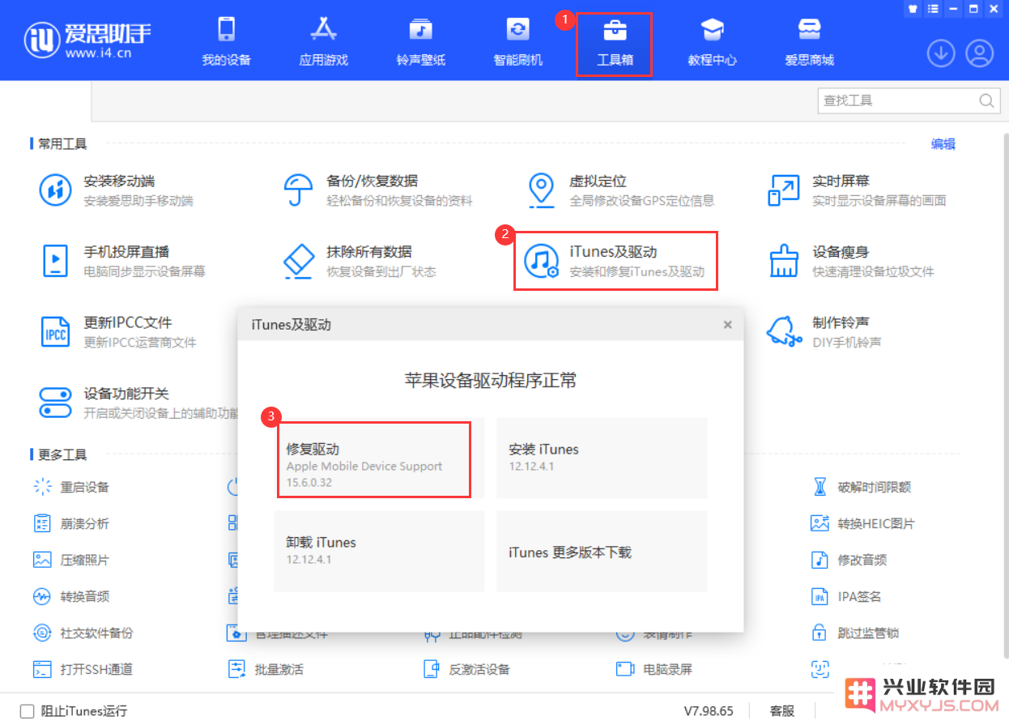
Task: Open the title bar hamburger menu icon
Action: coord(932,8)
